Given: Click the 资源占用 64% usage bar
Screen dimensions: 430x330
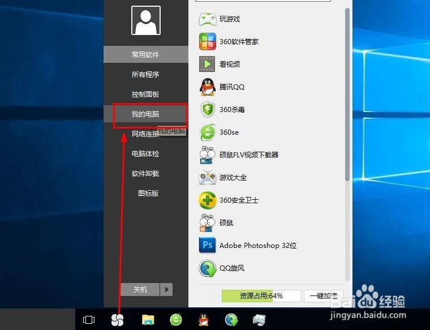Looking at the screenshot, I should [261, 296].
